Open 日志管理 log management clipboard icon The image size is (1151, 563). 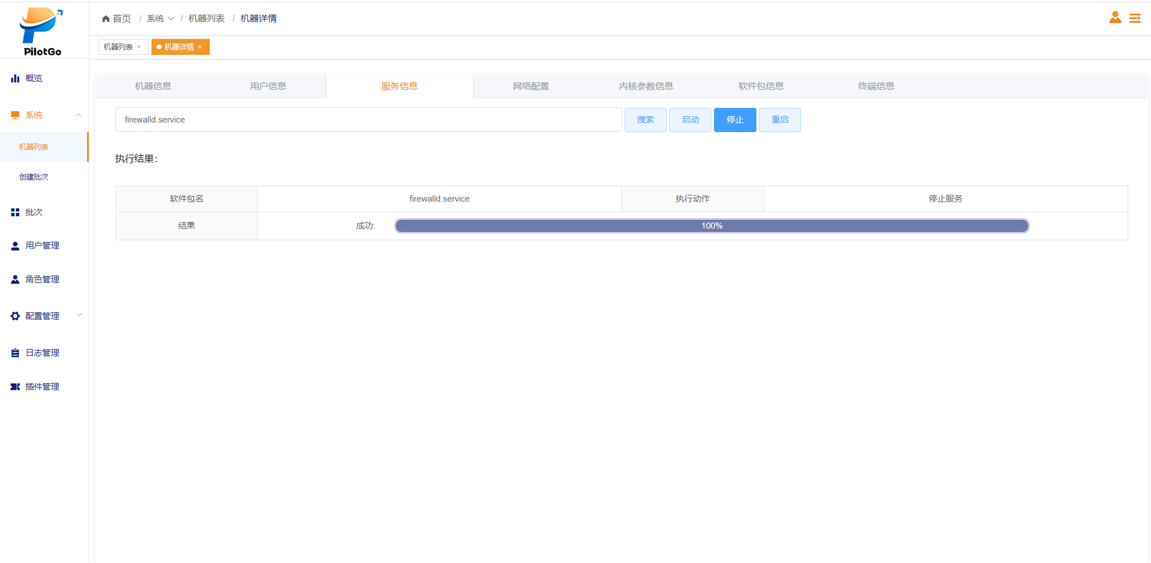click(x=15, y=353)
